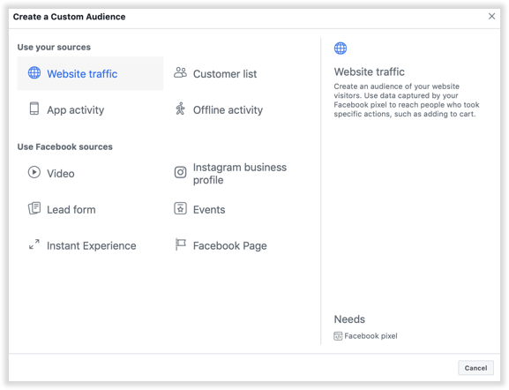Click the Facebook pixel code icon under Needs
Screen dimensions: 509x390
[x=338, y=336]
